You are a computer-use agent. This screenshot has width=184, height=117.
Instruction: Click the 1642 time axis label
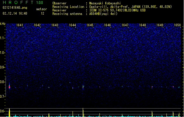37,25
